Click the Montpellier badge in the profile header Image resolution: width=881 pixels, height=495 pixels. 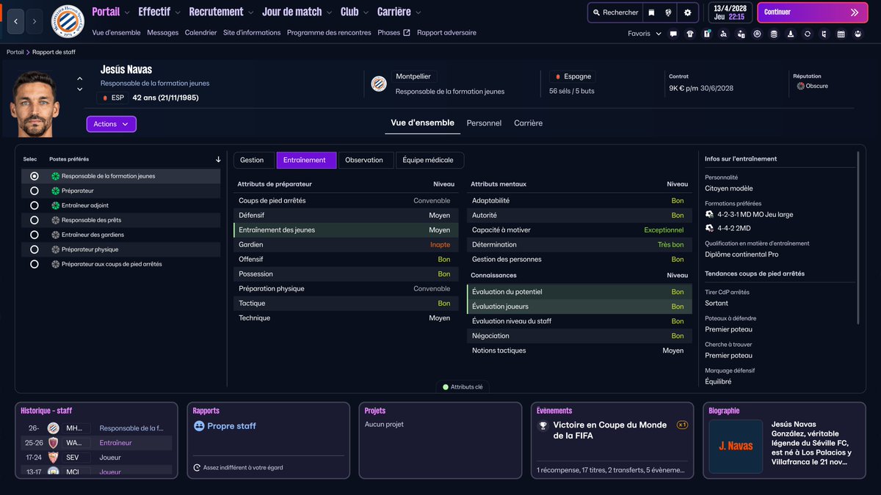[x=379, y=84]
